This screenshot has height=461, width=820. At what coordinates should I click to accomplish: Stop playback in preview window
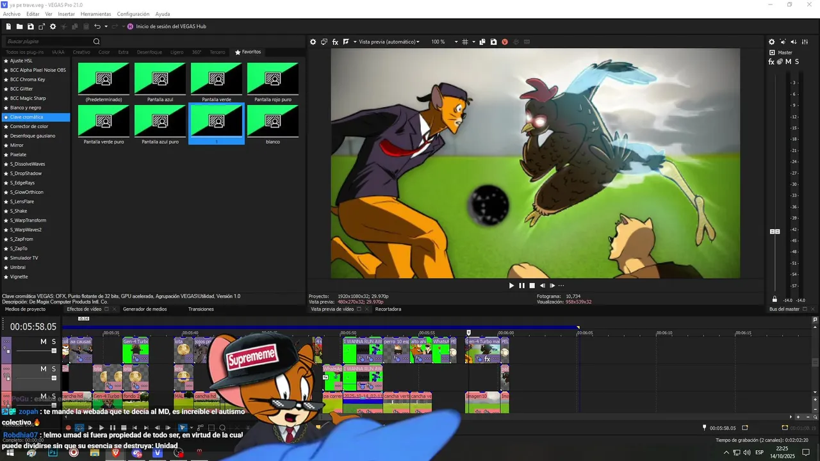(x=532, y=286)
